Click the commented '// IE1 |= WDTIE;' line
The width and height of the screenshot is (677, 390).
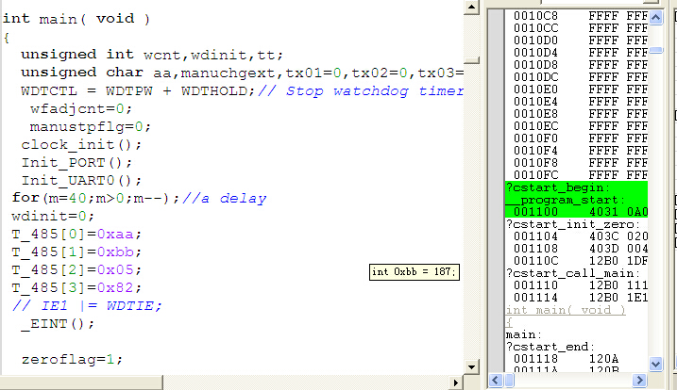coord(87,305)
